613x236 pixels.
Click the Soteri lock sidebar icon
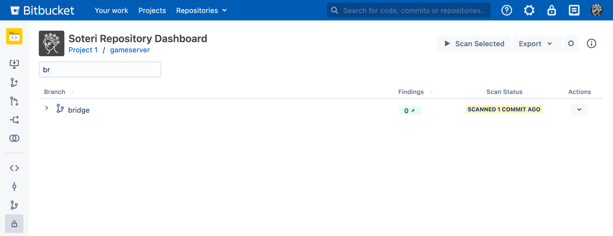tap(14, 224)
